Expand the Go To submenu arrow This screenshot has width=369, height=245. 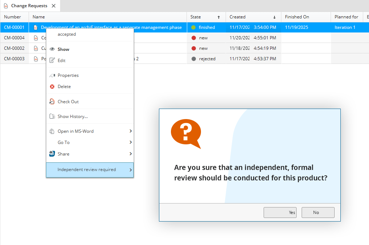pyautogui.click(x=130, y=143)
